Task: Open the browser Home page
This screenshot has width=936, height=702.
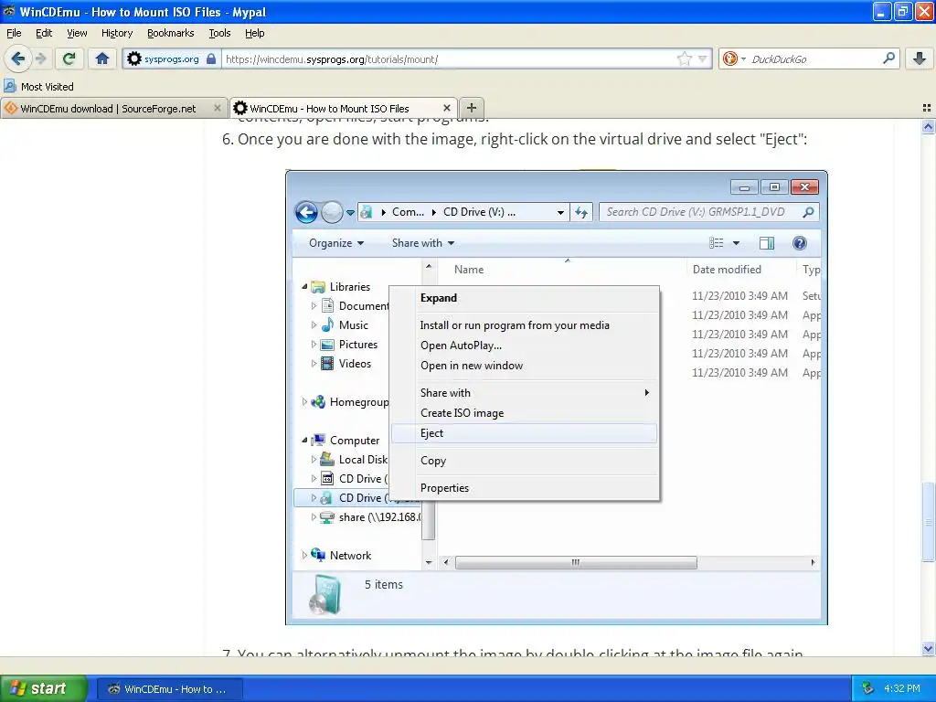Action: (102, 58)
